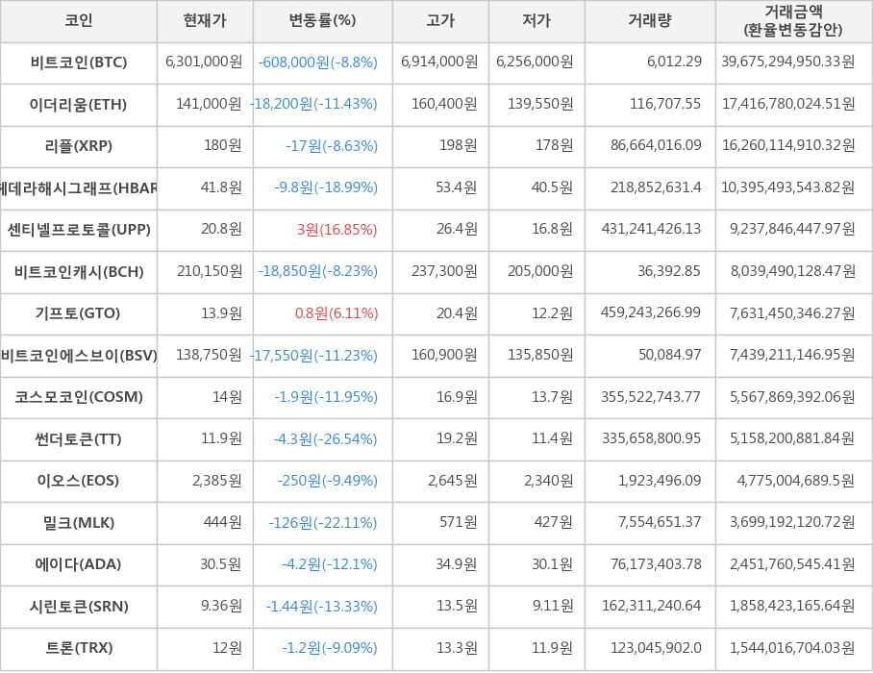Screen dimensions: 873x673
Task: Click BTC current price 6,301,000원
Action: [204, 62]
